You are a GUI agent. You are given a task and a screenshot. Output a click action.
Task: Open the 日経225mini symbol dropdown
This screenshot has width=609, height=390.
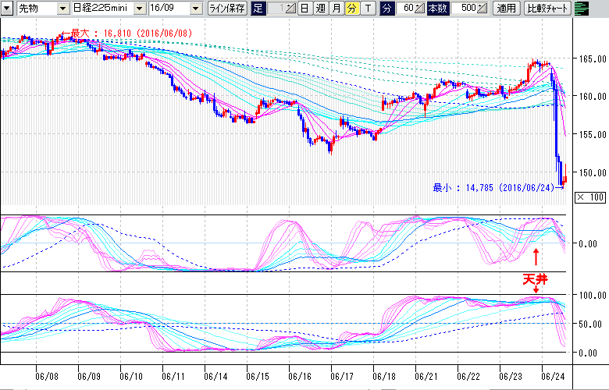coord(141,8)
